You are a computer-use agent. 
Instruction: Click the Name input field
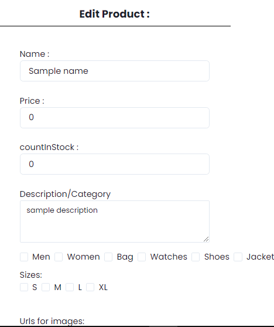pos(115,71)
